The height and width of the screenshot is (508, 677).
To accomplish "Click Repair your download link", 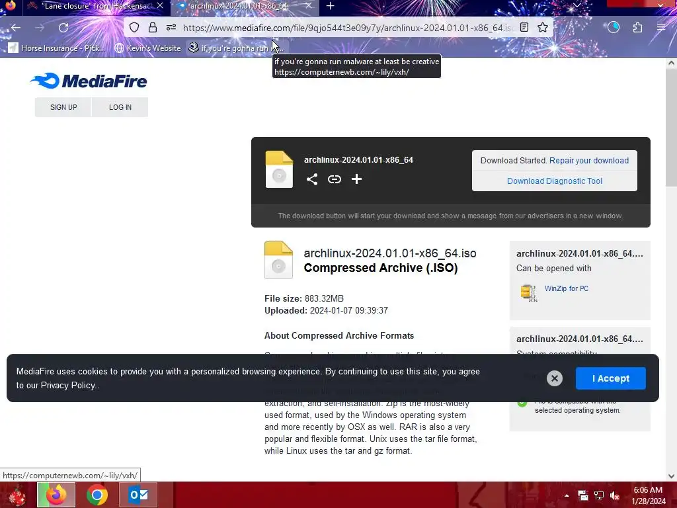I will (589, 161).
